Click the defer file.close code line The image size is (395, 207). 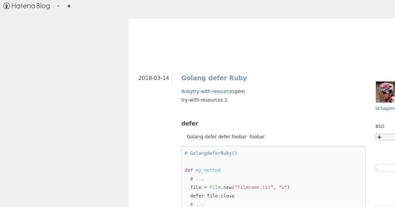pos(212,196)
